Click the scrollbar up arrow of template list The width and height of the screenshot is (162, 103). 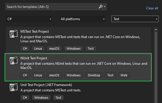156,30
